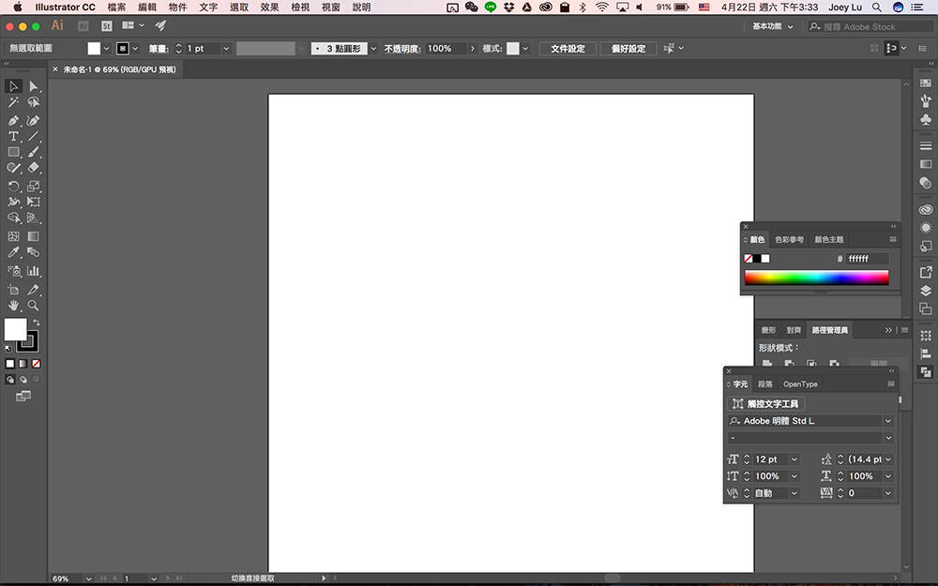Click the 偏好設定 button
This screenshot has width=938, height=586.
click(x=628, y=49)
